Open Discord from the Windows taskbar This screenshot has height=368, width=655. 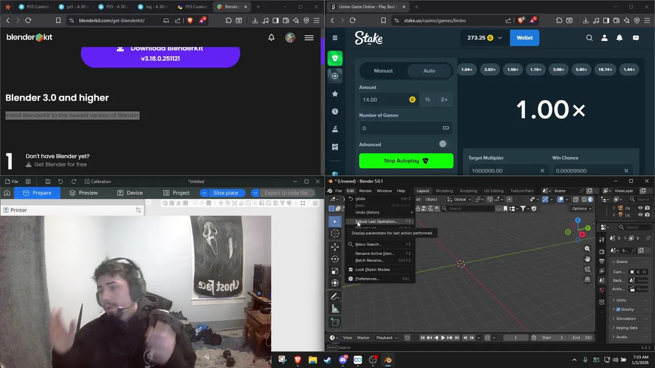click(x=343, y=360)
